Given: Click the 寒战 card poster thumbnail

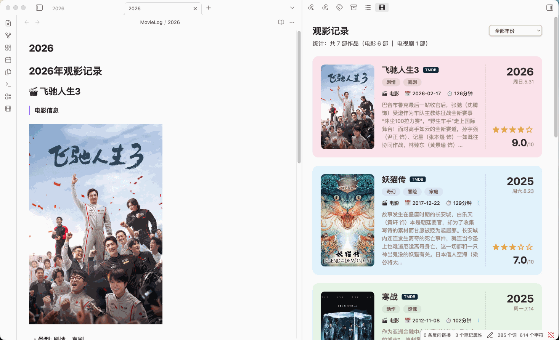Looking at the screenshot, I should pyautogui.click(x=347, y=316).
